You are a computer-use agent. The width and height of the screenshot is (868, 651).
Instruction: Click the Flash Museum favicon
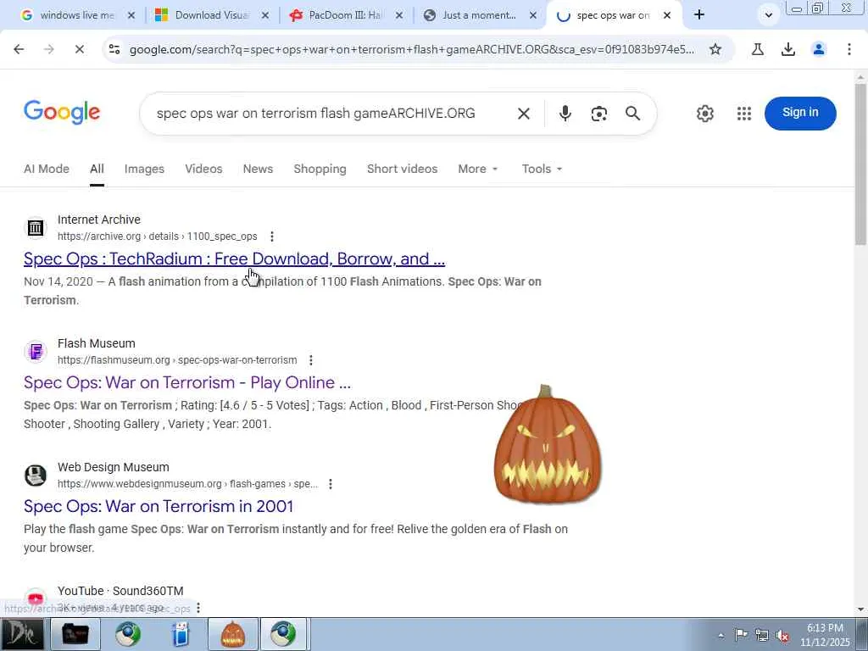pos(36,352)
